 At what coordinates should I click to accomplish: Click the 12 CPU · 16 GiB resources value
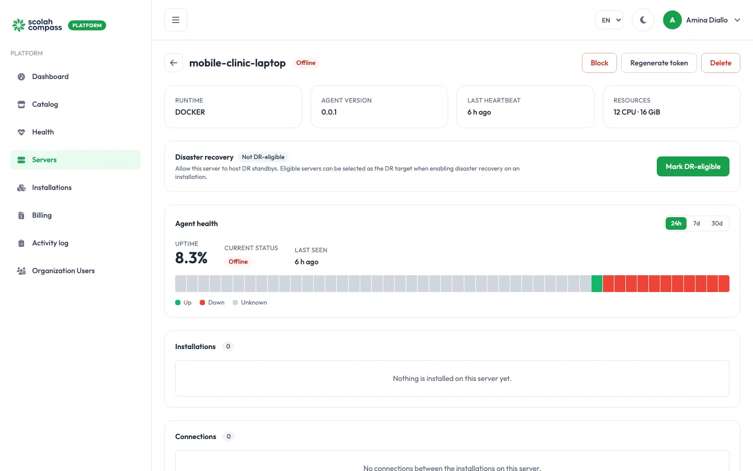(x=637, y=112)
